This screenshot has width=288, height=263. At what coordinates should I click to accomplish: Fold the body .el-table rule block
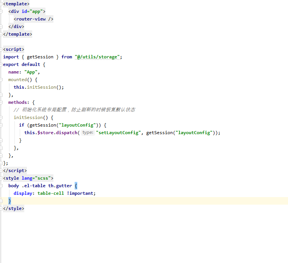tap(1, 186)
